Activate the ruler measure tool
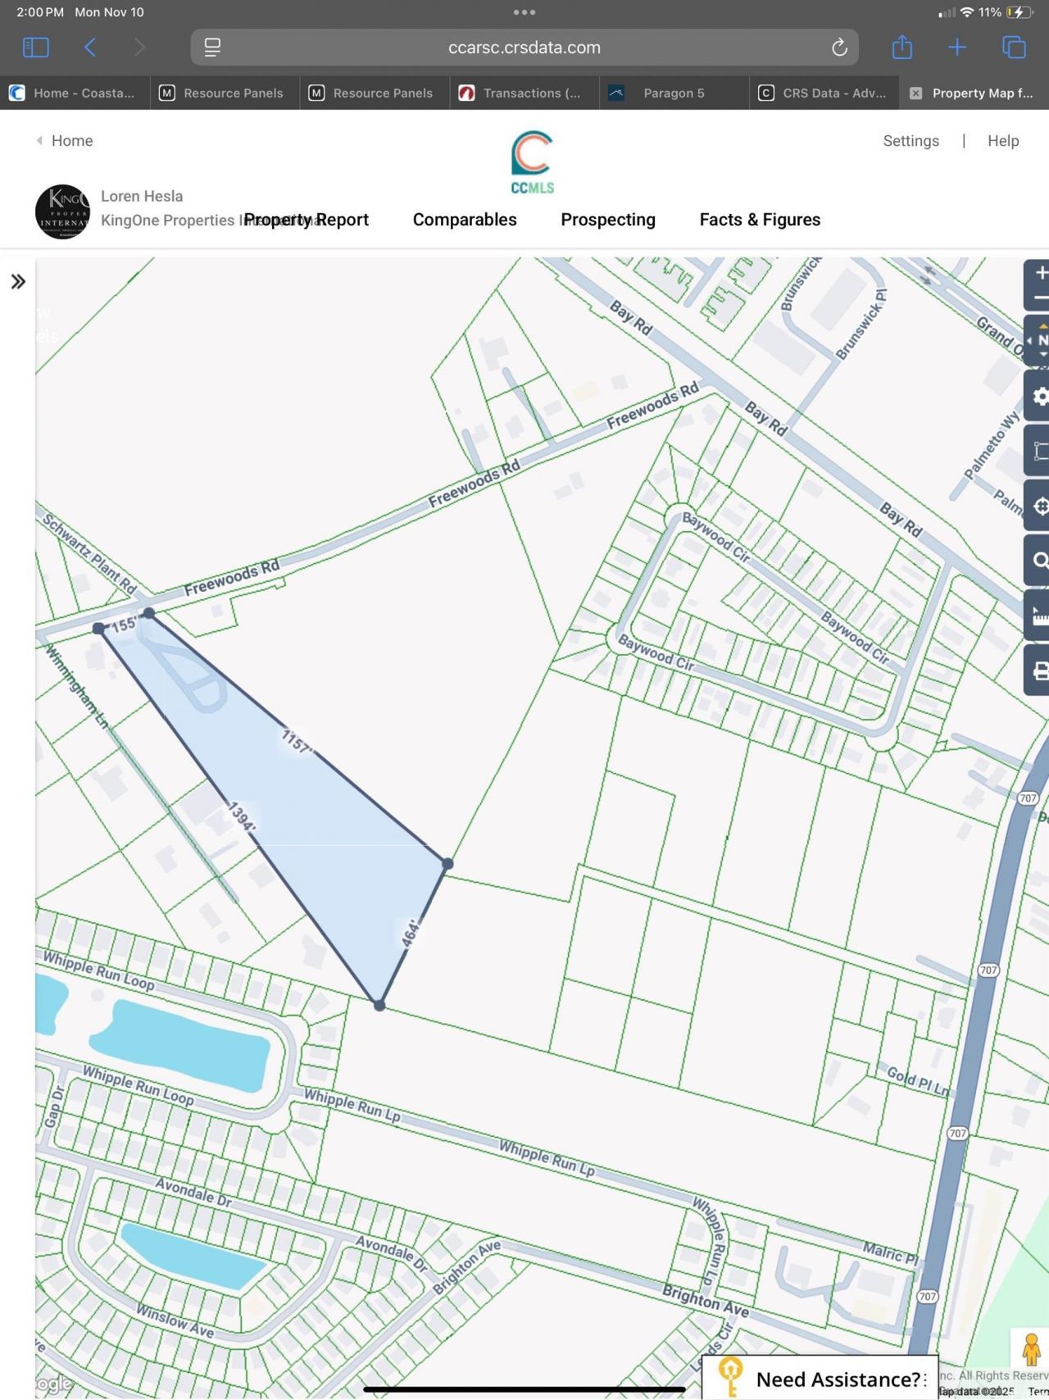1049x1400 pixels. (1039, 615)
